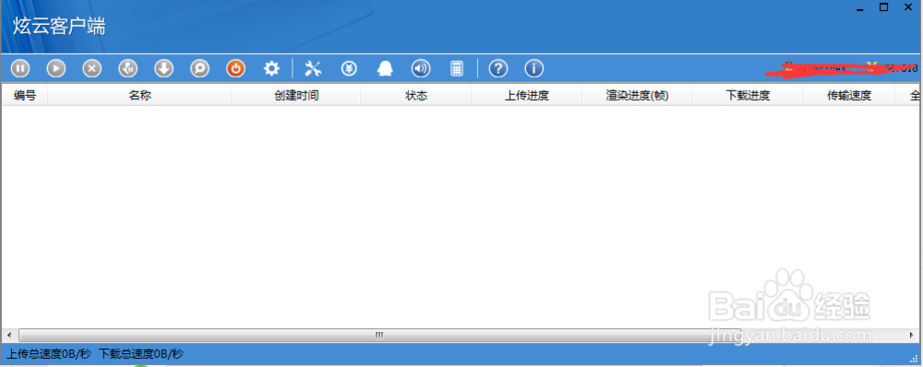Click the 上传总速度0B/秒 status text
Screen dimensions: 923x367
(x=49, y=354)
